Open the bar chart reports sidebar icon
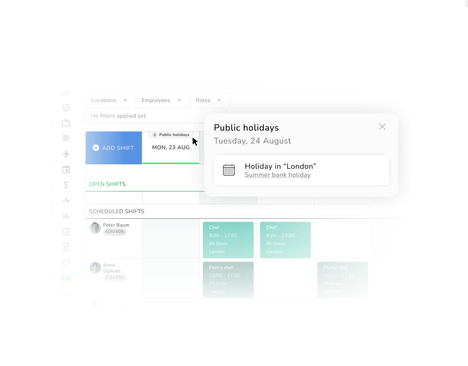The height and width of the screenshot is (366, 468). pyautogui.click(x=66, y=216)
